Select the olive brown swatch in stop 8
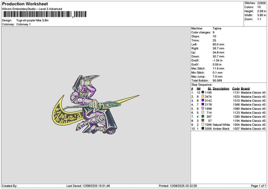This screenshot has height=189, width=268. (203, 120)
